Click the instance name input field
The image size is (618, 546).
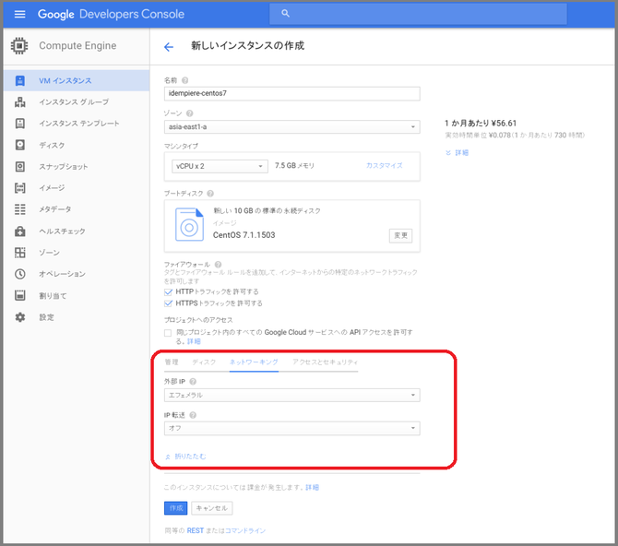point(292,93)
